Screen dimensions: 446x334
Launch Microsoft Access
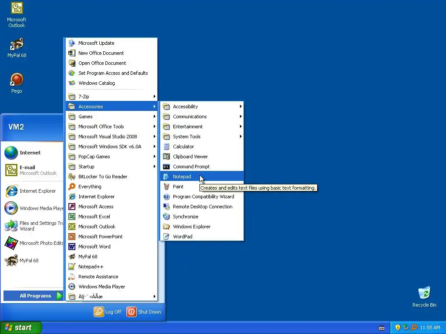(x=111, y=207)
